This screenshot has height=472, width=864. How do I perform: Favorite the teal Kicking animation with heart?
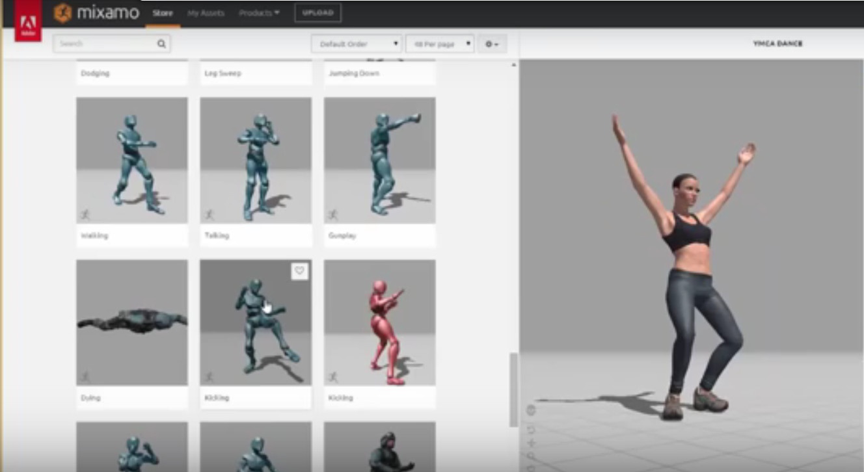(x=299, y=271)
